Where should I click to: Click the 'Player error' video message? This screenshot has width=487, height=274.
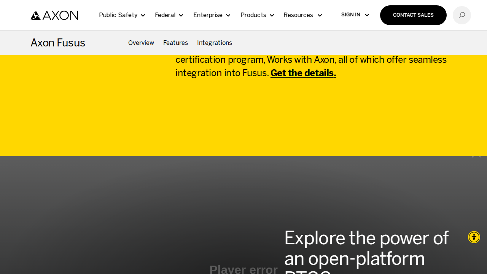pyautogui.click(x=243, y=269)
